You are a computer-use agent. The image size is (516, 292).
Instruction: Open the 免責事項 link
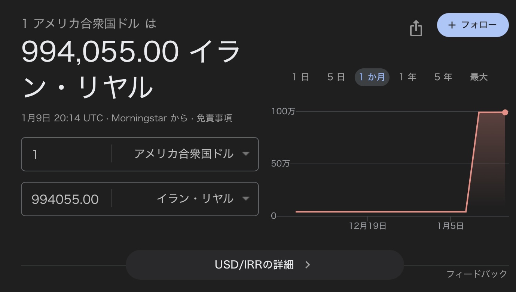214,118
